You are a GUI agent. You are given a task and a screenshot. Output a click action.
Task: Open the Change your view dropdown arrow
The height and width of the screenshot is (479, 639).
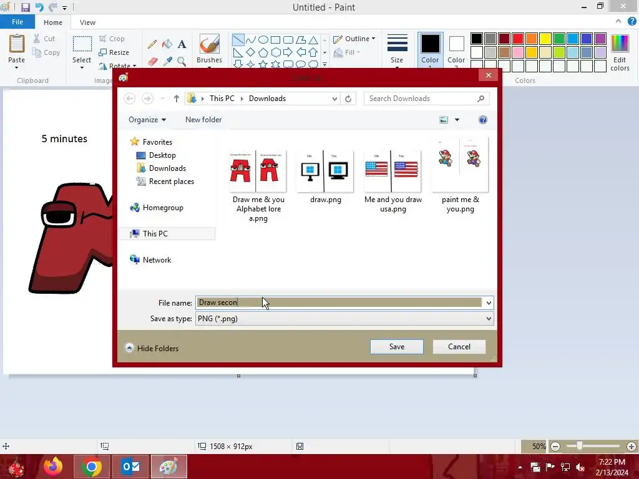pyautogui.click(x=457, y=120)
